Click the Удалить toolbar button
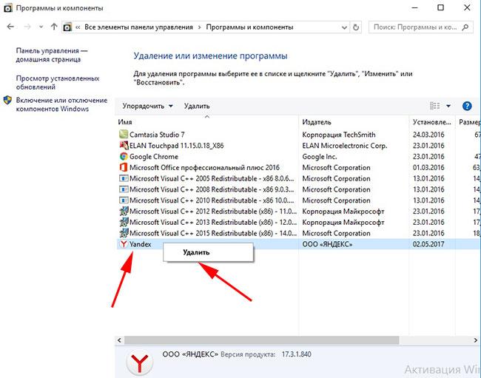 click(197, 107)
